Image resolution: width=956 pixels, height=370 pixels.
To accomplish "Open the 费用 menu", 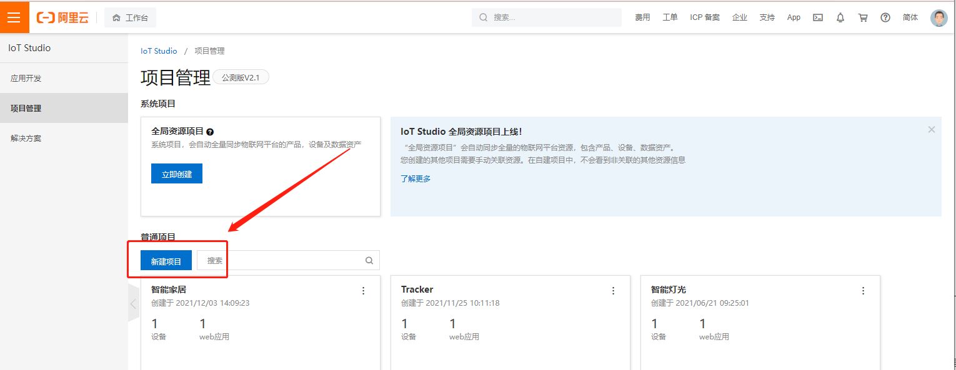I will pos(642,17).
